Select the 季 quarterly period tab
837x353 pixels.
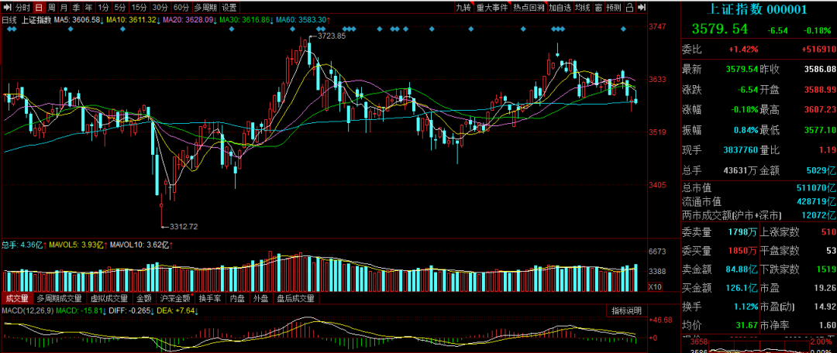76,8
